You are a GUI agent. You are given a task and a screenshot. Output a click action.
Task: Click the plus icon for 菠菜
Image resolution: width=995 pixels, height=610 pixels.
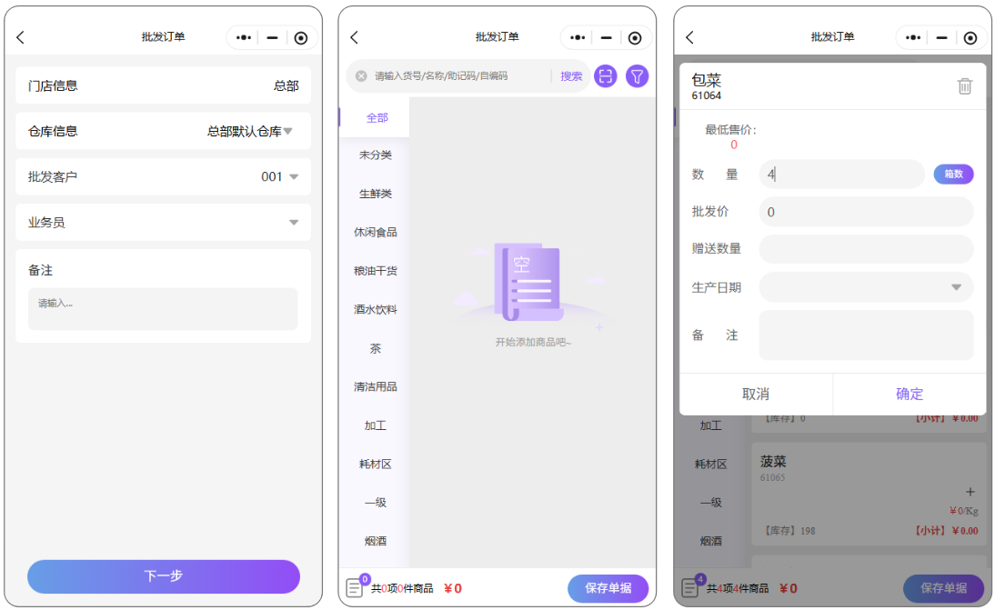pos(970,491)
